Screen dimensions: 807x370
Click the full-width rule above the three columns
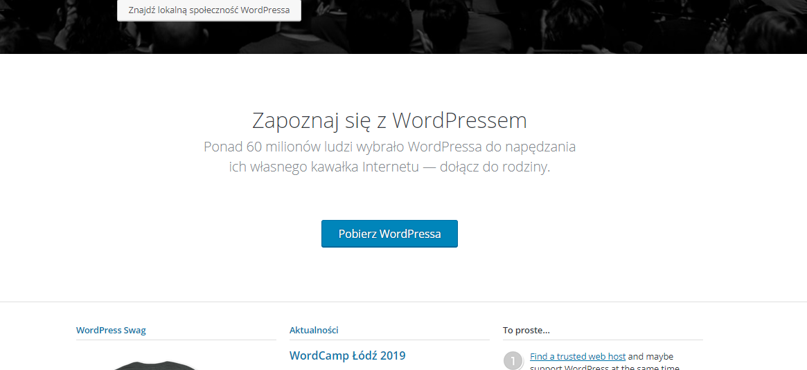[x=403, y=302]
